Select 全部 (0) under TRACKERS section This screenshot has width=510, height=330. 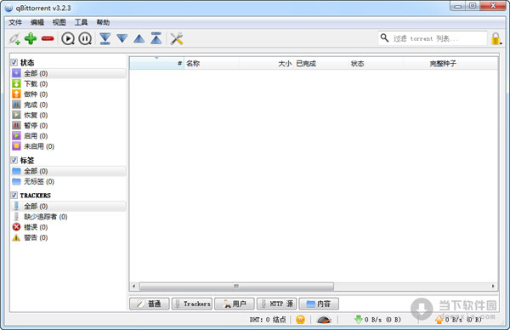(68, 207)
